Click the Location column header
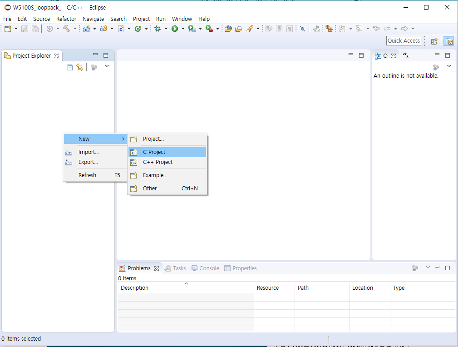 coord(369,288)
